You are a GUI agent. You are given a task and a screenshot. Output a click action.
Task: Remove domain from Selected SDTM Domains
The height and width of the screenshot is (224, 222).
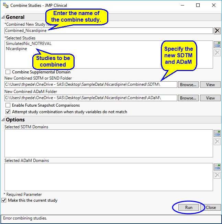pyautogui.click(x=217, y=142)
